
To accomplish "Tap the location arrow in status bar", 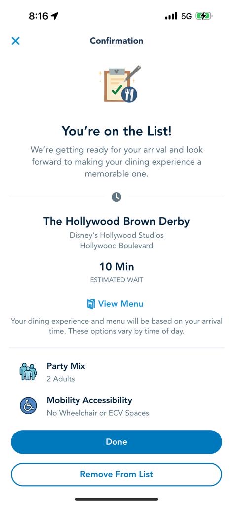I will [x=55, y=16].
